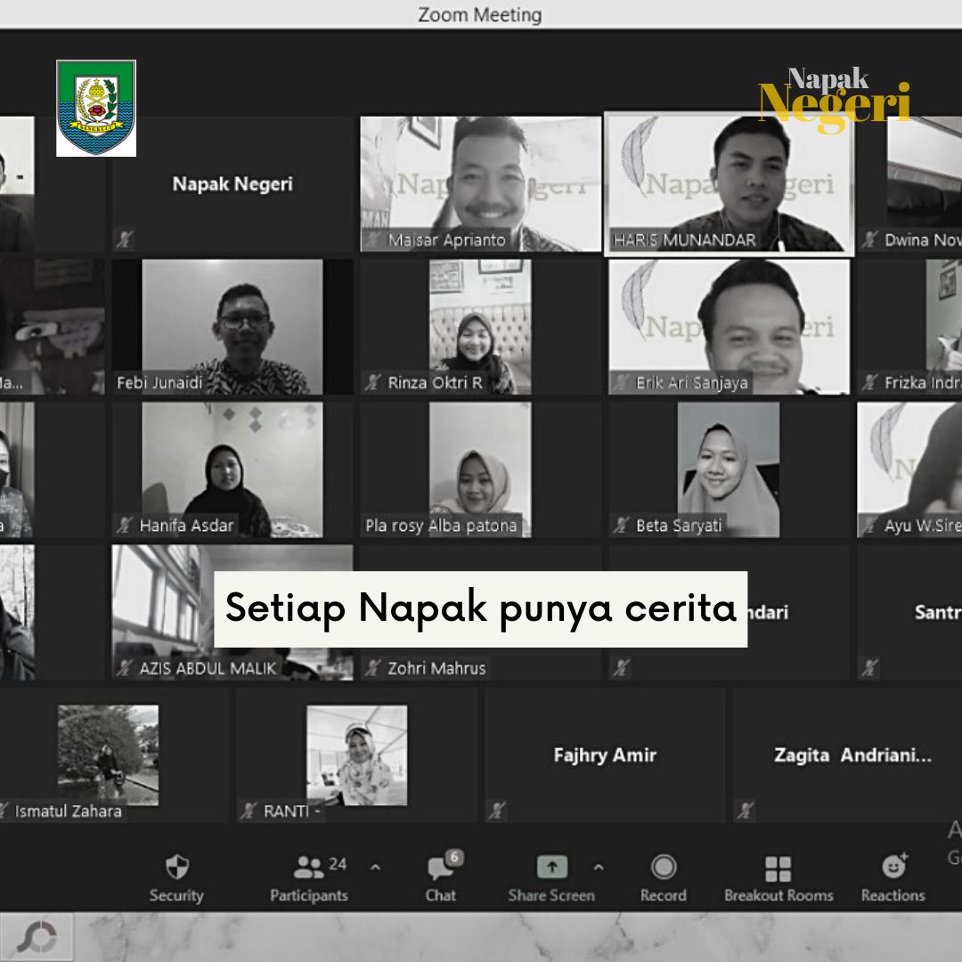Select HARIS MUNANDAR video tile
The width and height of the screenshot is (962, 962).
(x=729, y=184)
